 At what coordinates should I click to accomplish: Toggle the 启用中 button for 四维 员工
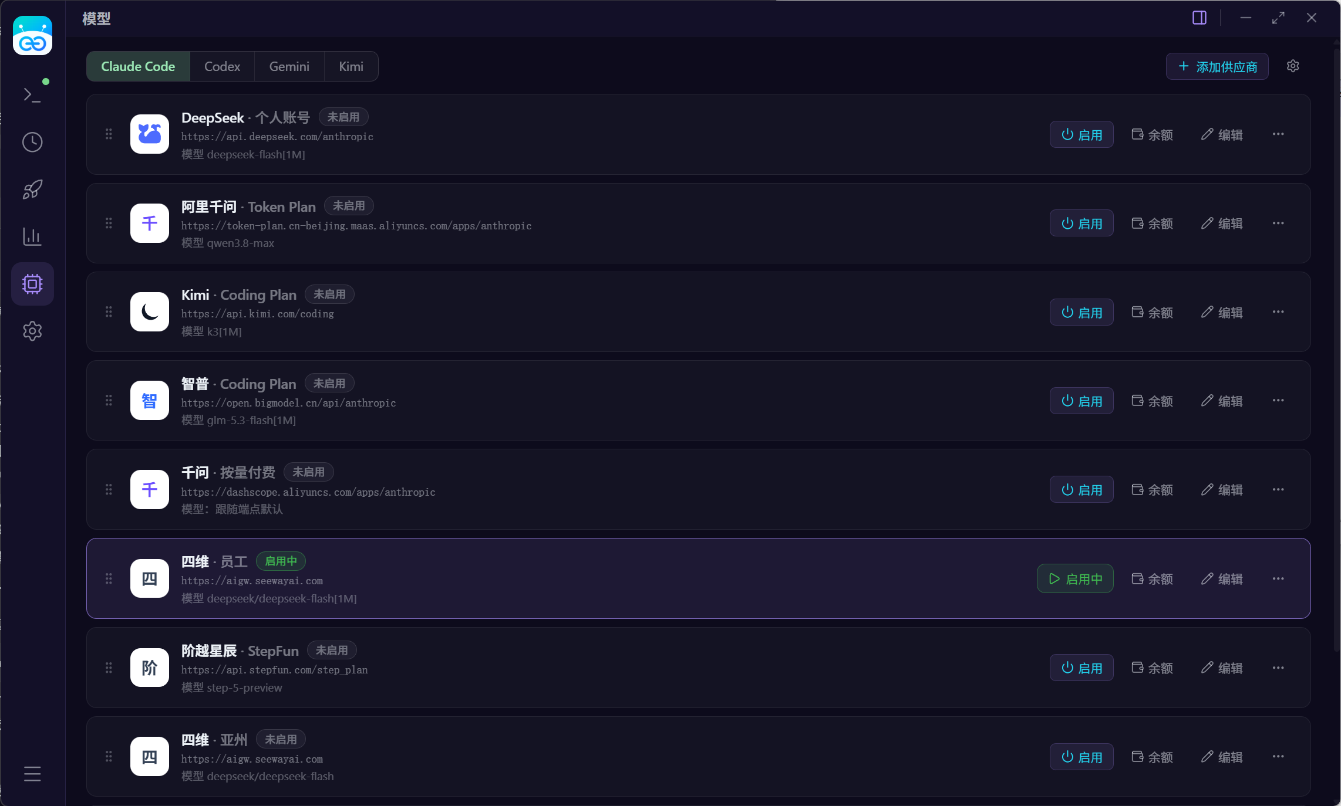(1075, 578)
